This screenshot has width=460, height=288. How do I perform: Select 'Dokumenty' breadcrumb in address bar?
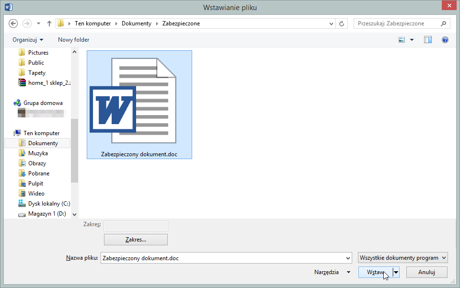pyautogui.click(x=137, y=23)
